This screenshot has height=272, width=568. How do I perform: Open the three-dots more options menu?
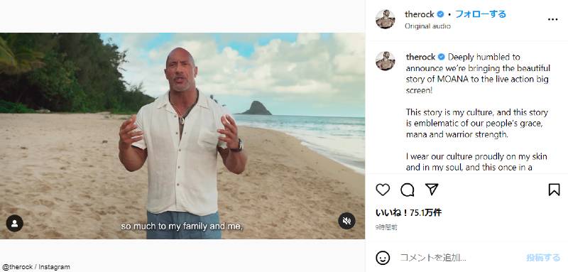click(x=552, y=20)
